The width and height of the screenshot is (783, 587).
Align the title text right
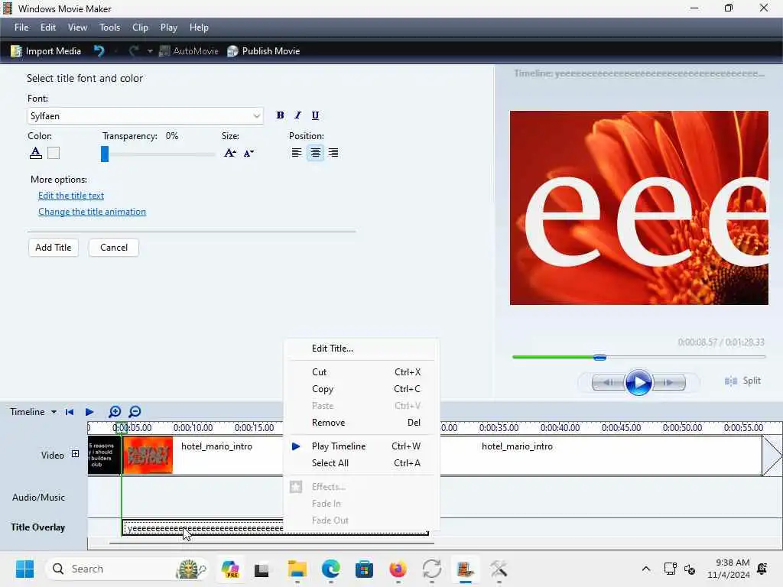333,153
